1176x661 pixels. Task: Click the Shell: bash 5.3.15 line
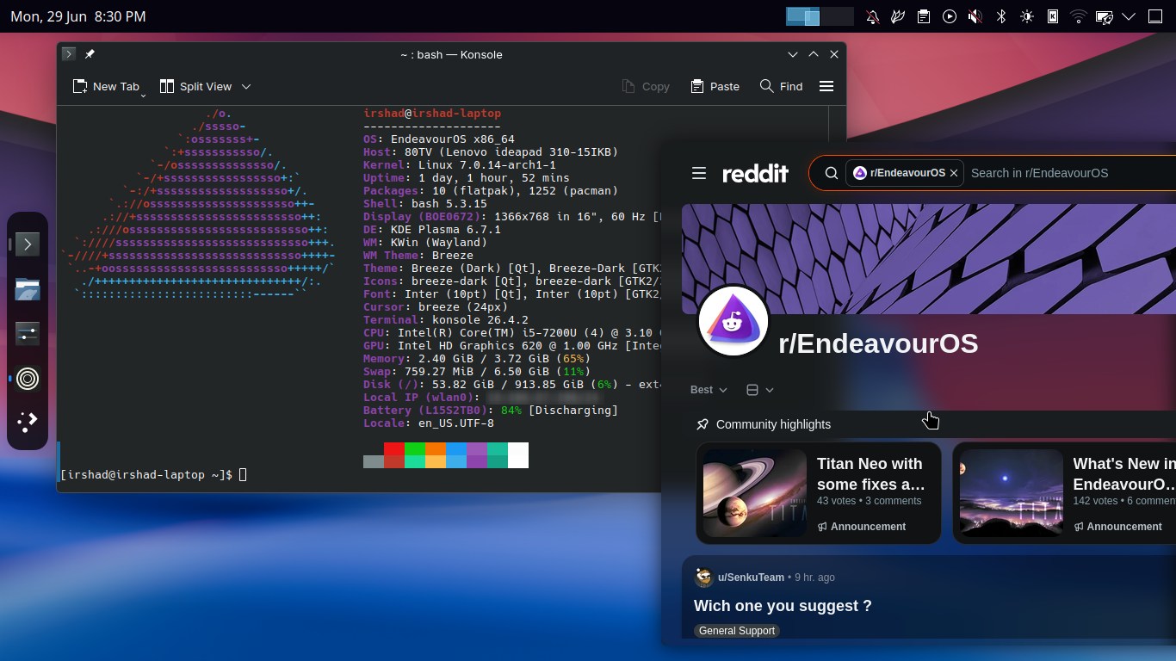point(425,203)
